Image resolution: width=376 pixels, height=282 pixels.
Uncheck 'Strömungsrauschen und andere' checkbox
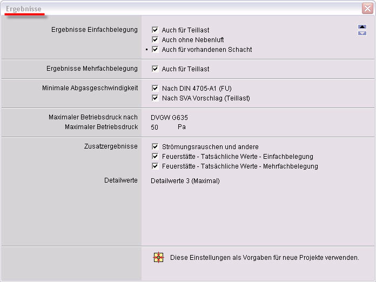click(x=156, y=147)
